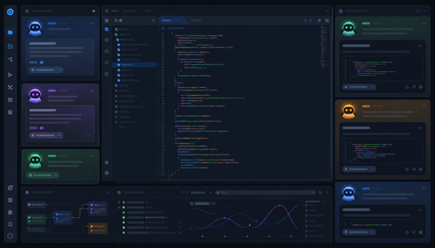Open the four-node network icon in left sidebar
Screen dimensions: 435x248
(10, 100)
